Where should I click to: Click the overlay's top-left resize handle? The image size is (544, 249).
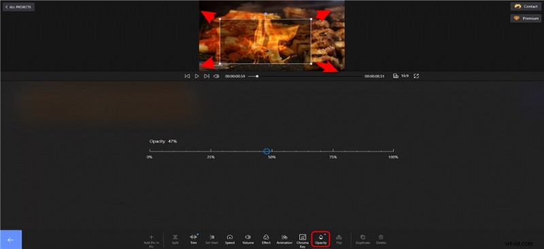pyautogui.click(x=220, y=19)
